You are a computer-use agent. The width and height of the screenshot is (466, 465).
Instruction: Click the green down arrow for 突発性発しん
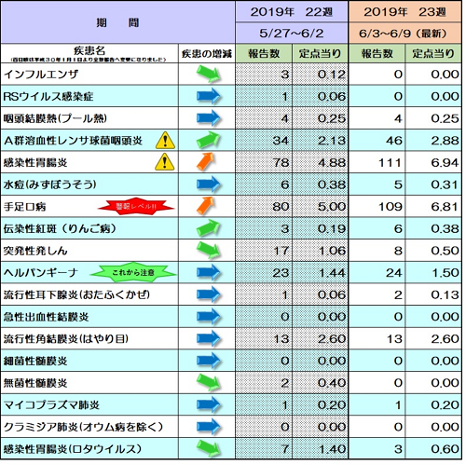209,251
